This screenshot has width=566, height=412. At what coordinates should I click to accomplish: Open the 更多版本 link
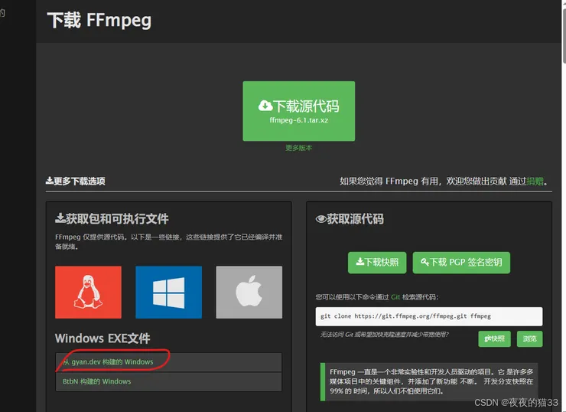point(298,148)
